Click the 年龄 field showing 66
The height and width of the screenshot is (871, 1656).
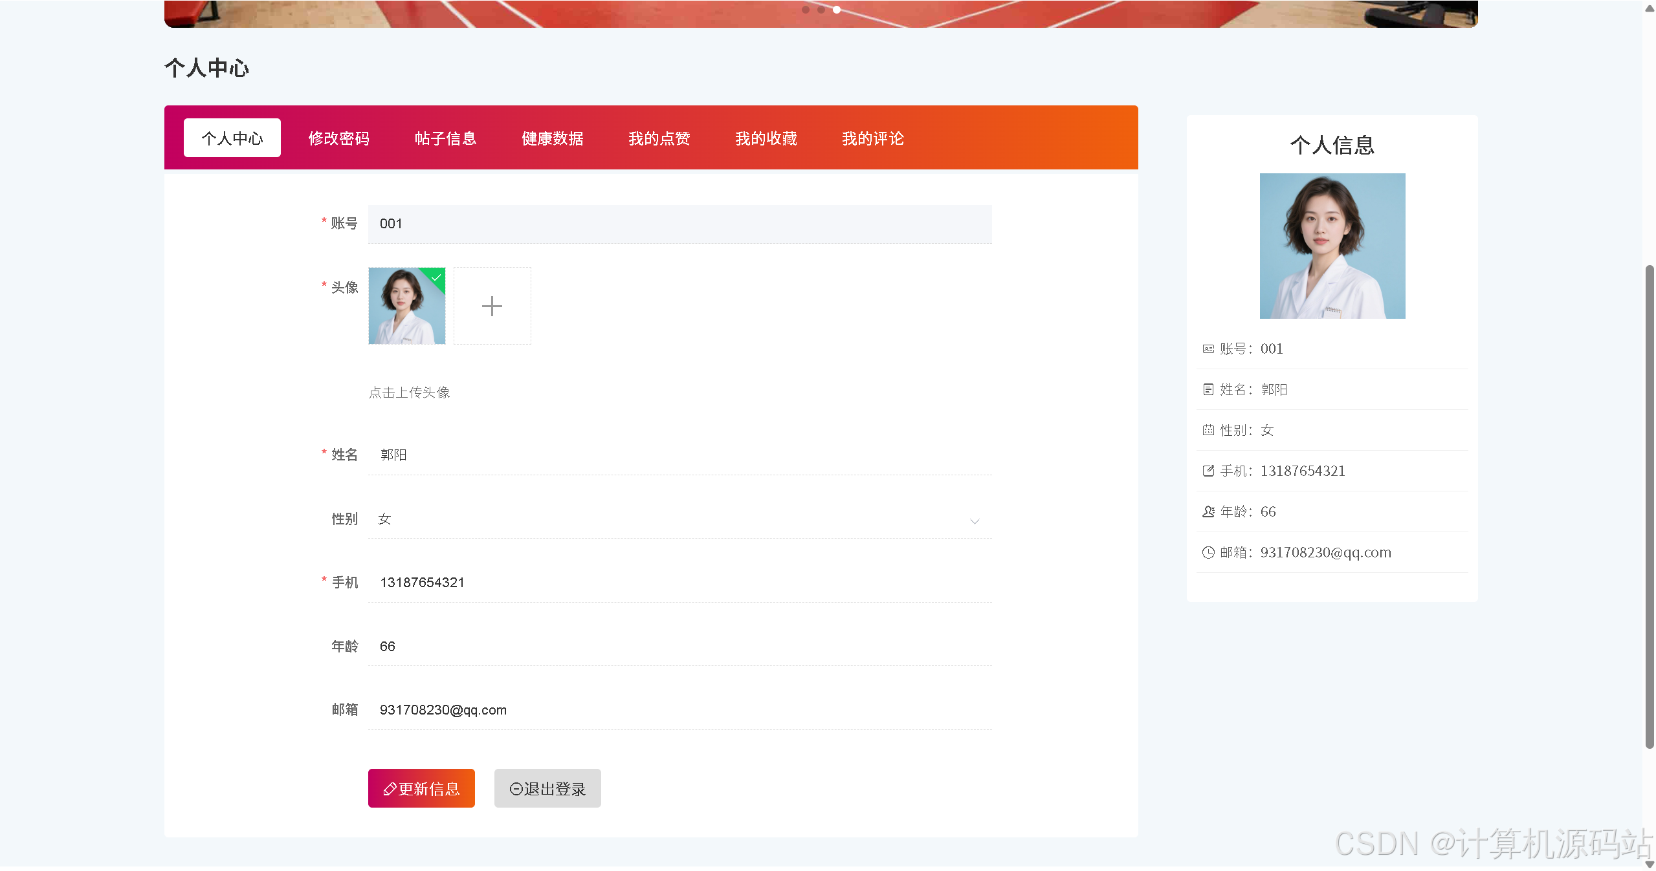pos(679,646)
